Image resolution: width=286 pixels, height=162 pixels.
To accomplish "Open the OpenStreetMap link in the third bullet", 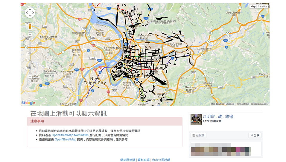I will click(x=65, y=139).
